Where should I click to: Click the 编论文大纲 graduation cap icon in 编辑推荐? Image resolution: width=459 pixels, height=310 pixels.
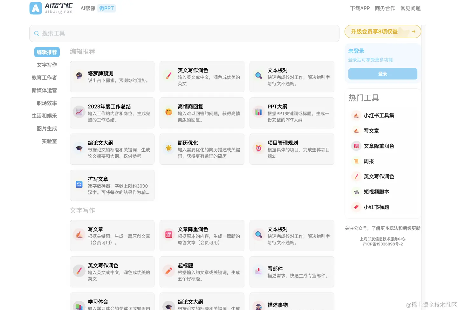pyautogui.click(x=79, y=148)
